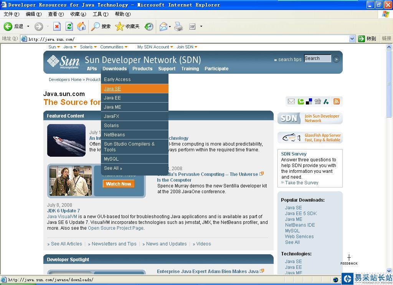
Task: Click the del.icio.us bookmark icon
Action: [x=309, y=101]
